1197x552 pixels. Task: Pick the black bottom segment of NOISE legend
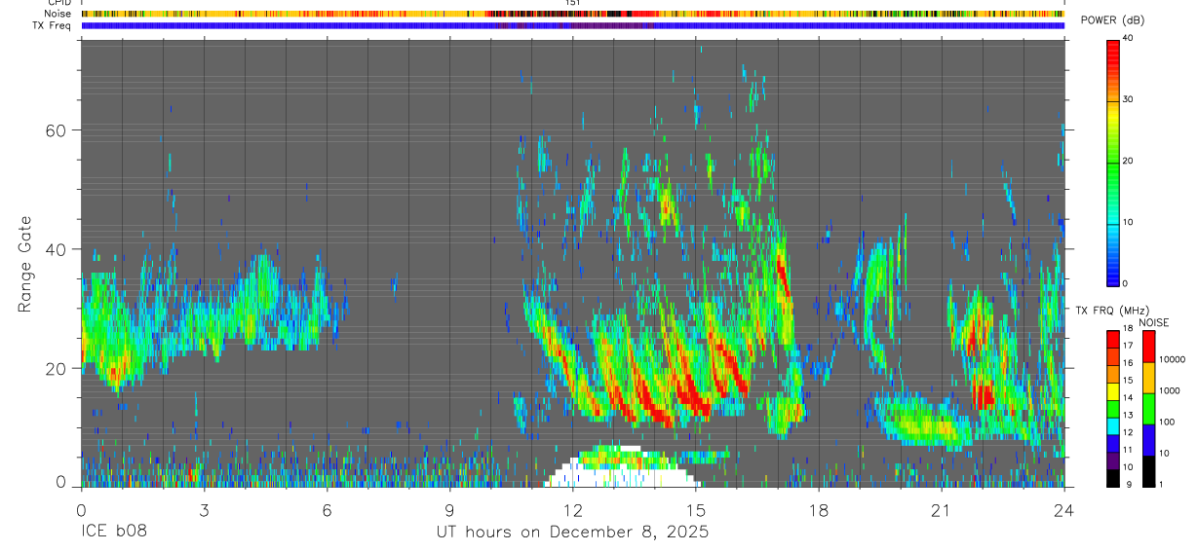(x=1147, y=471)
